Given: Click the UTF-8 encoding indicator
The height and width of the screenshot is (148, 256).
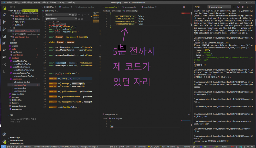Looking at the screenshot, I should click(128, 147).
